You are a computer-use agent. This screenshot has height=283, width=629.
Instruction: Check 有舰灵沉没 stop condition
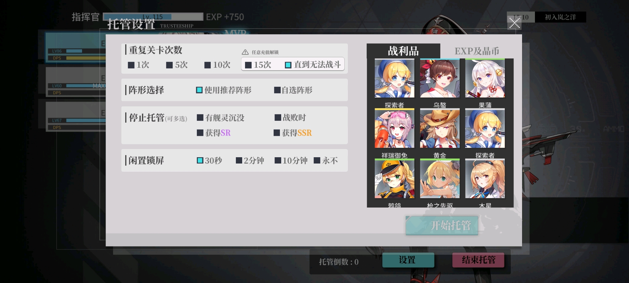click(220, 118)
